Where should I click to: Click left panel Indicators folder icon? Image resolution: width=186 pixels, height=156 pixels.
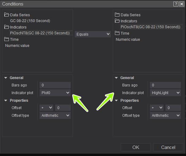point(6,27)
